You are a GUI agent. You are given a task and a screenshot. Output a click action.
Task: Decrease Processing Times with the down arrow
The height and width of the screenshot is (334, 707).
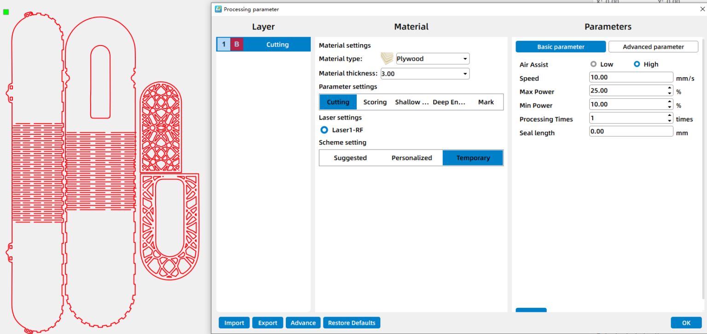point(669,121)
